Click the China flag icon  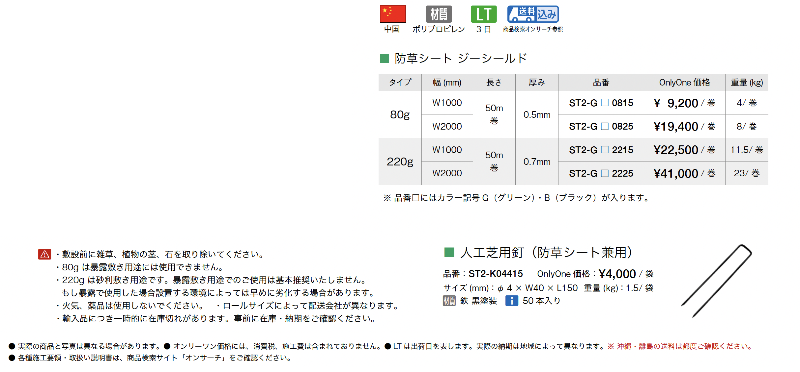pyautogui.click(x=392, y=14)
